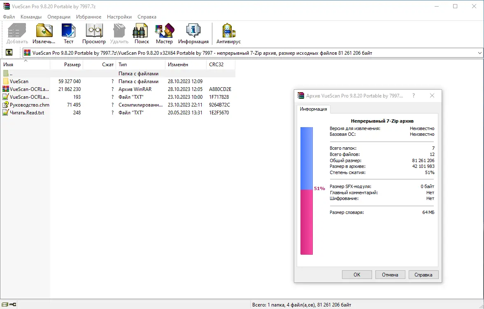Click the size value 71 495
484x309 pixels.
coord(74,105)
